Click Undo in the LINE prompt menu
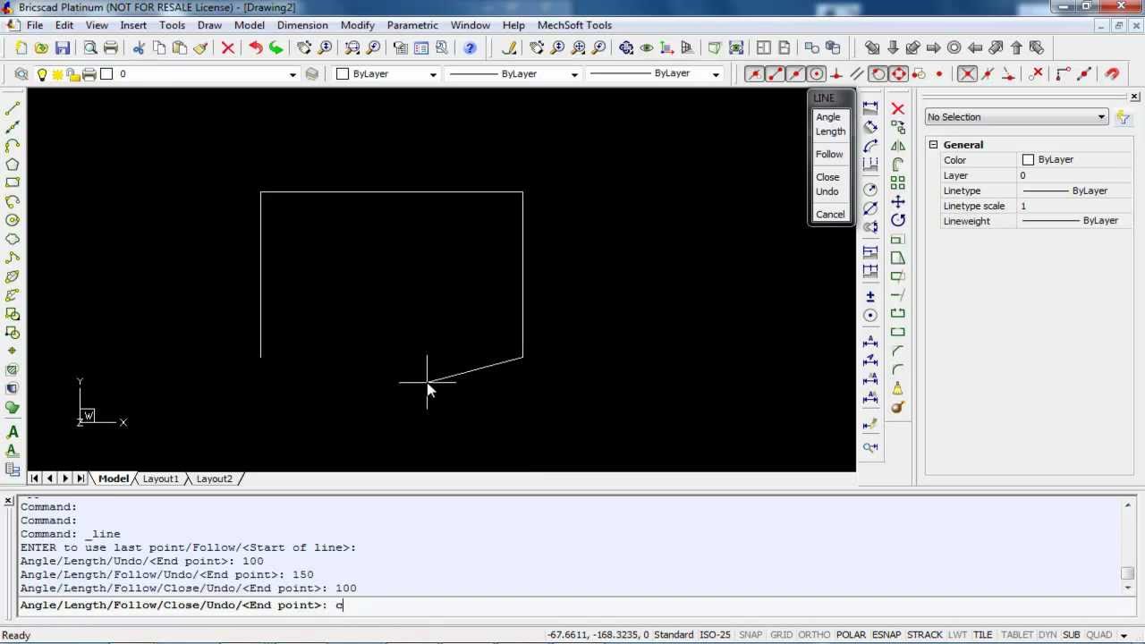 click(x=827, y=191)
